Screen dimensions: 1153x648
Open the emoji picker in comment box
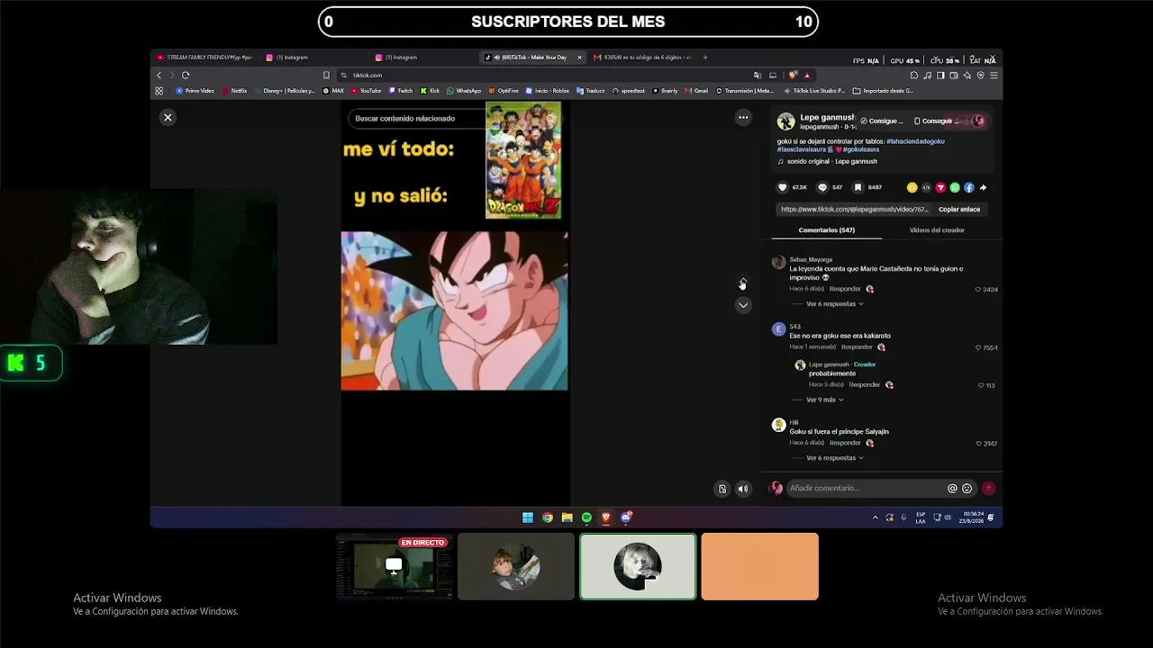(x=967, y=489)
